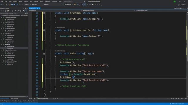Click the Open File toolbar icon
The width and height of the screenshot is (188, 105).
[x=10, y=5]
